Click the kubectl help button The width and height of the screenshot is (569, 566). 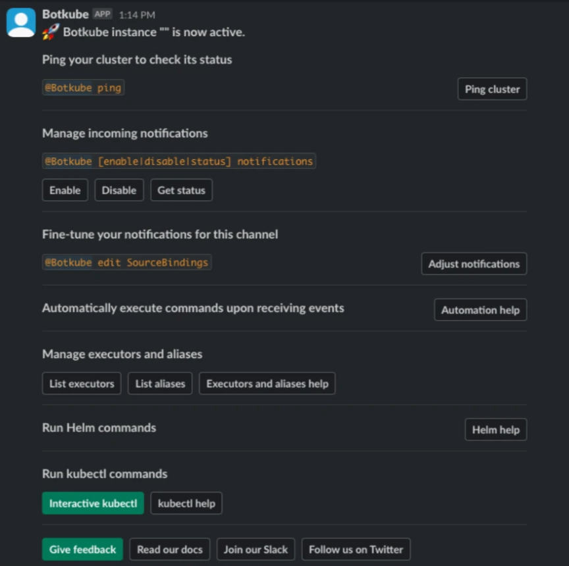pyautogui.click(x=186, y=503)
